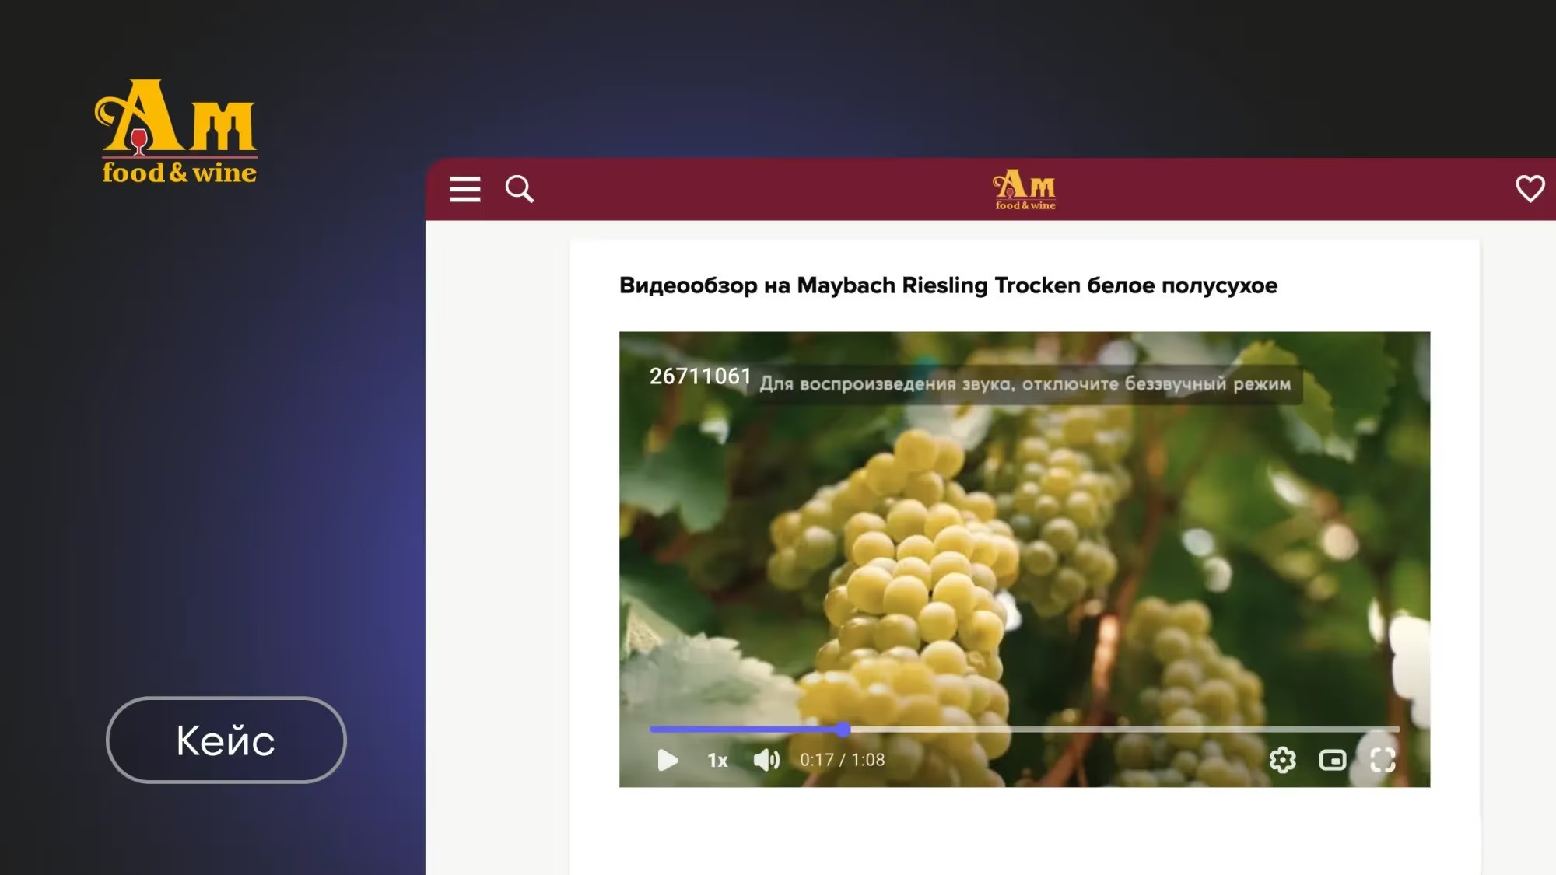1556x875 pixels.
Task: Click video ID 26711061 label
Action: pyautogui.click(x=700, y=376)
